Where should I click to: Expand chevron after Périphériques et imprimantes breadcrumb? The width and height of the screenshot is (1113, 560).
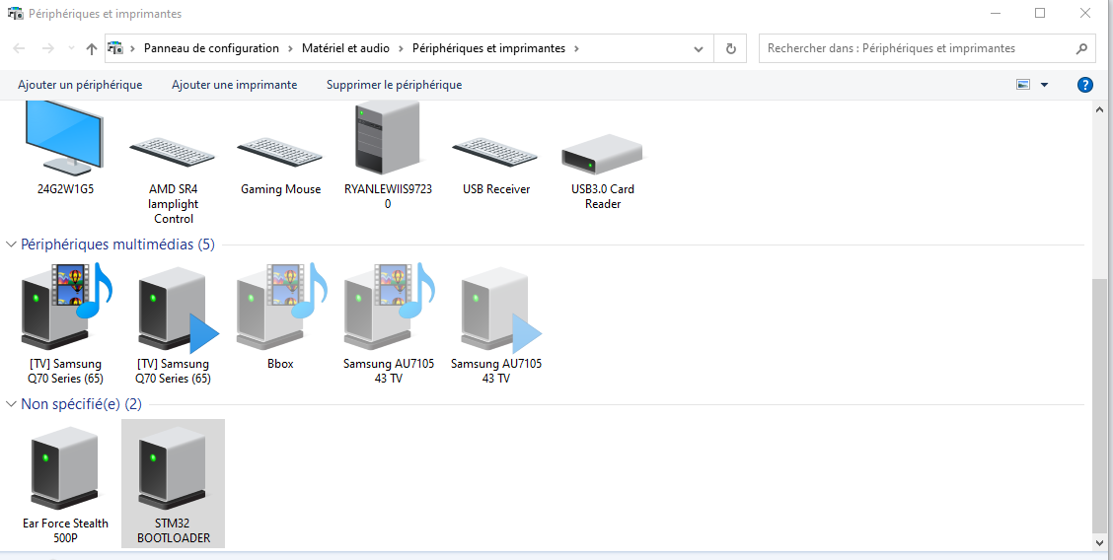click(576, 48)
